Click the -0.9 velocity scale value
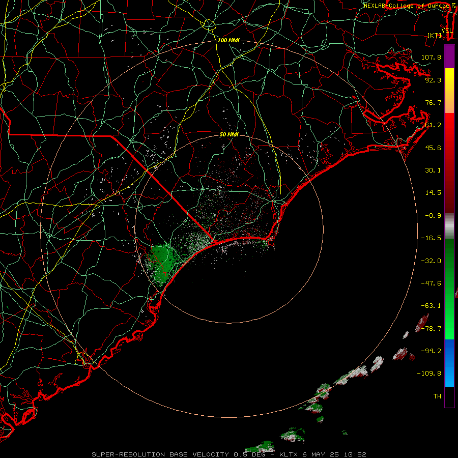The image size is (458, 458). (433, 216)
